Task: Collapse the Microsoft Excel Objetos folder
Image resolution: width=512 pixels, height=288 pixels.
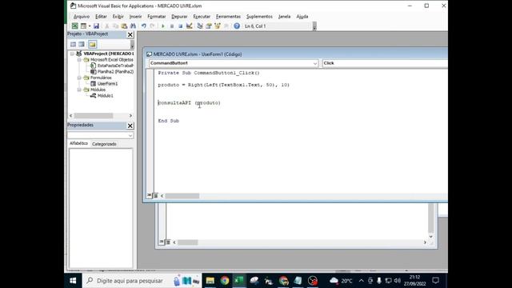Action: [79, 60]
